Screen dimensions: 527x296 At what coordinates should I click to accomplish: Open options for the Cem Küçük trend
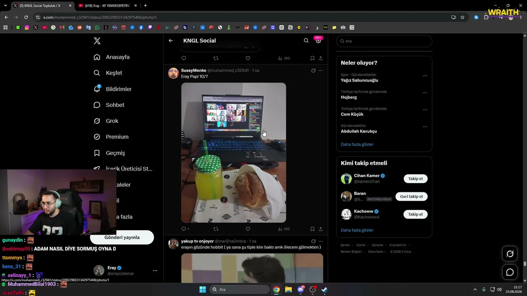pos(425,110)
